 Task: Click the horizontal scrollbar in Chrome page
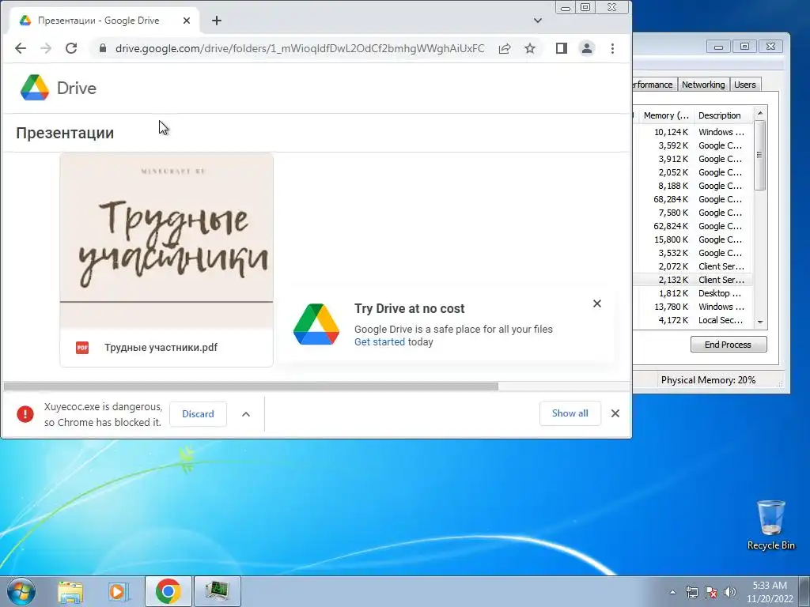(x=251, y=386)
